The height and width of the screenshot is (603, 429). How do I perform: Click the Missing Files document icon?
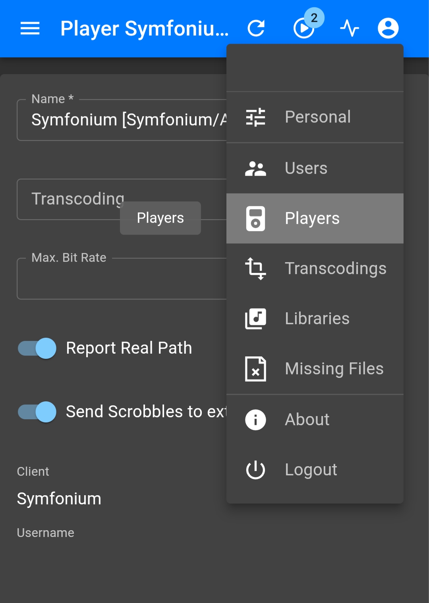tap(255, 369)
